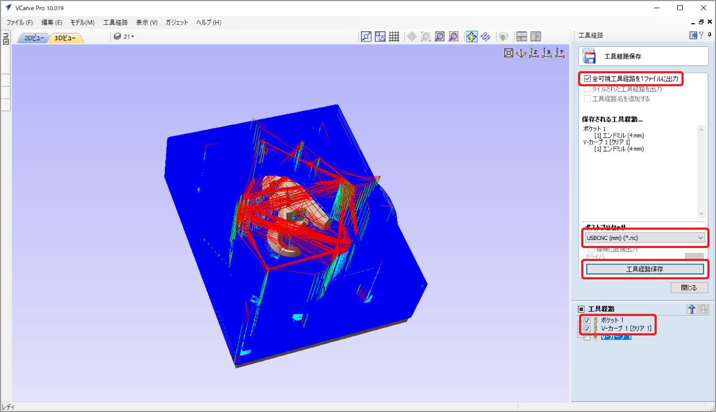The image size is (716, 412).
Task: Open the ガジェット menu
Action: tap(177, 23)
